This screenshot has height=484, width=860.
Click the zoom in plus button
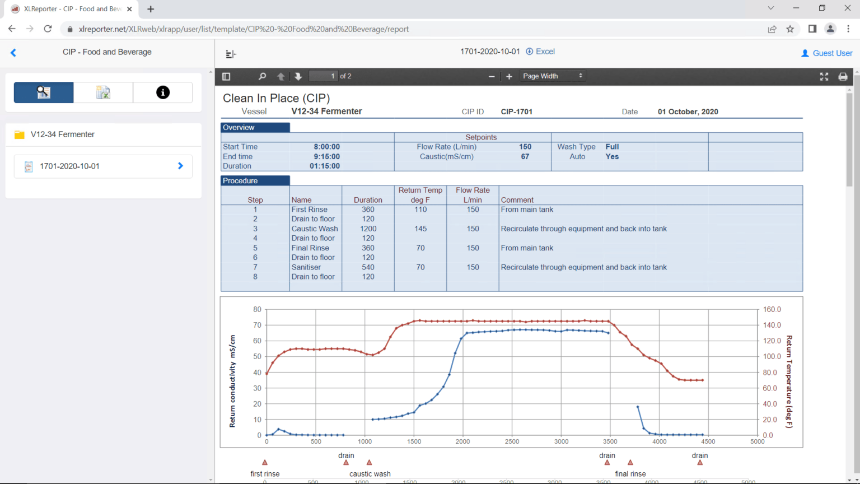(509, 76)
